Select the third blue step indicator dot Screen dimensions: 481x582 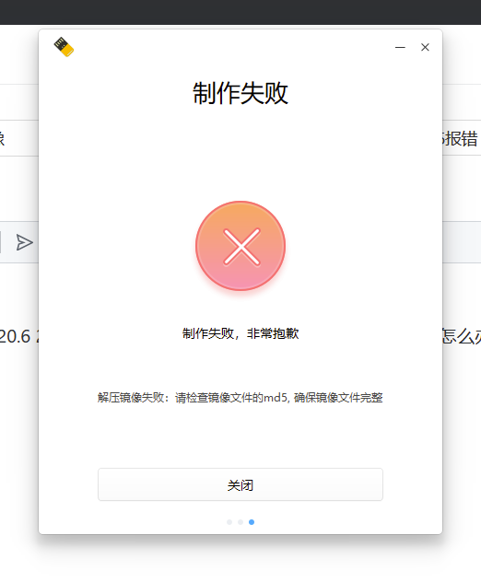pos(252,522)
